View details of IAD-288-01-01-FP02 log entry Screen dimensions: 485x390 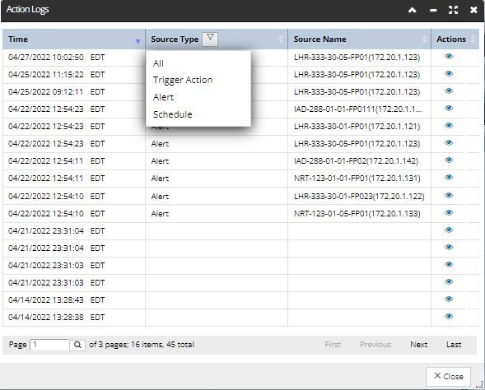(x=449, y=160)
